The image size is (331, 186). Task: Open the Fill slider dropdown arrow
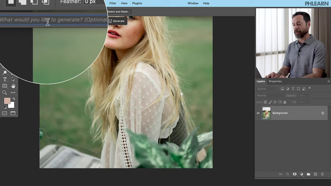pos(308,102)
